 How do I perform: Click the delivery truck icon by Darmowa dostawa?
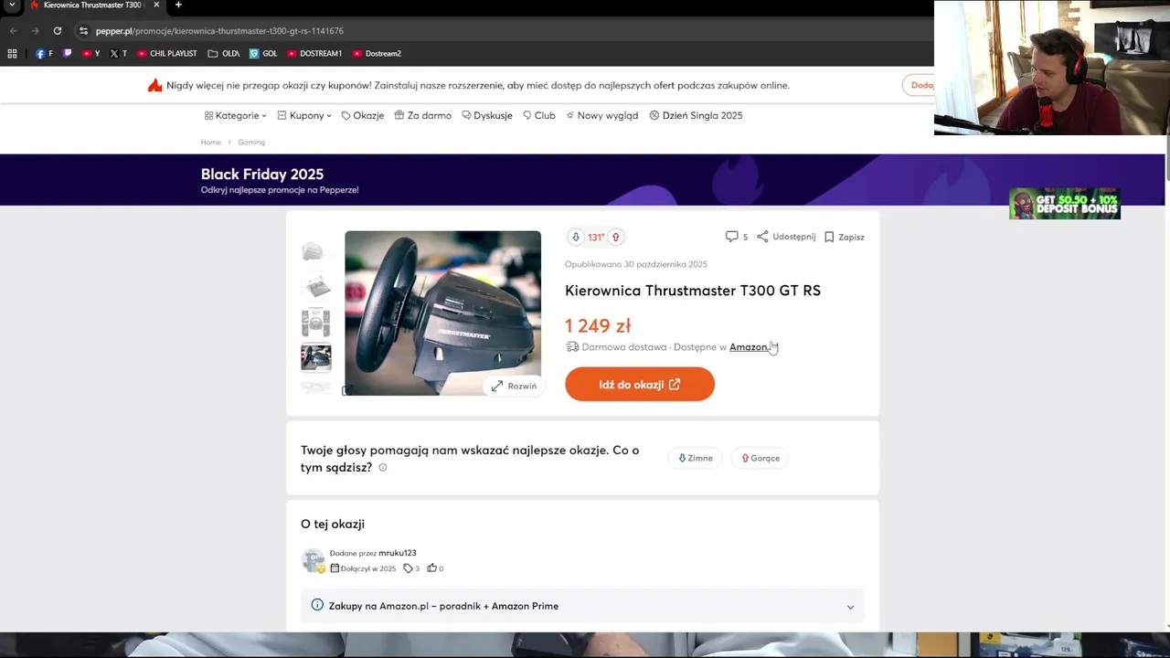click(572, 347)
